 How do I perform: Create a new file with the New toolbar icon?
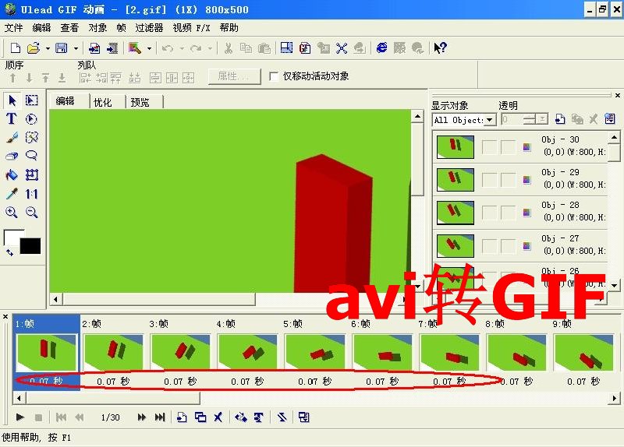pos(15,48)
